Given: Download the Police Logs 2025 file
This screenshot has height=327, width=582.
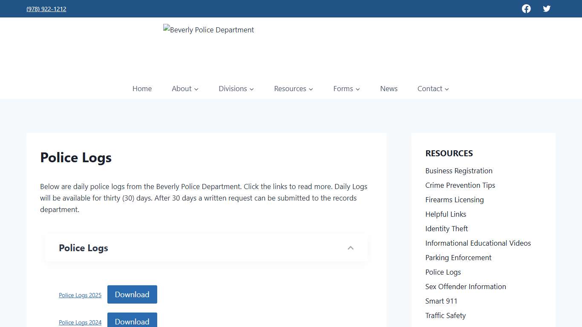Looking at the screenshot, I should [x=132, y=294].
